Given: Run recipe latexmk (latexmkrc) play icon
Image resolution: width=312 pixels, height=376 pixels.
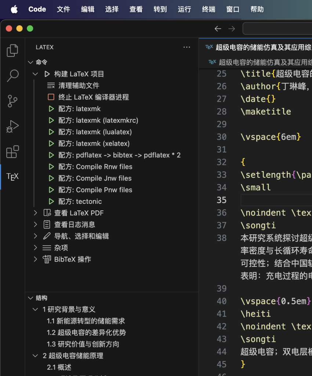Looking at the screenshot, I should (51, 120).
